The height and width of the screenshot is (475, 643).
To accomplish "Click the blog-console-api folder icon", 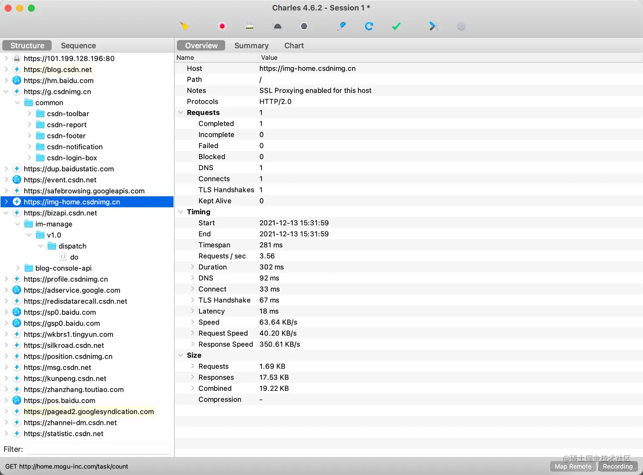I will coord(28,268).
